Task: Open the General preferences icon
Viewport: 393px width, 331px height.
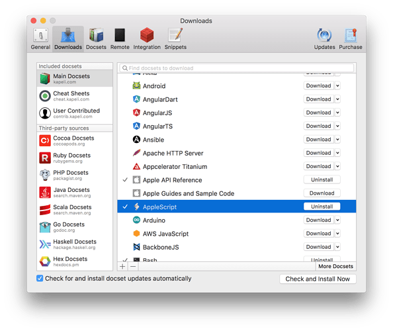Action: 40,36
